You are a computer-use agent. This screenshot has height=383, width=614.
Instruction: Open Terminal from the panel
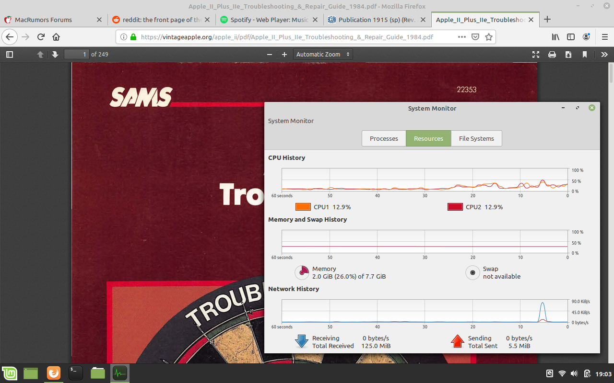pyautogui.click(x=76, y=373)
